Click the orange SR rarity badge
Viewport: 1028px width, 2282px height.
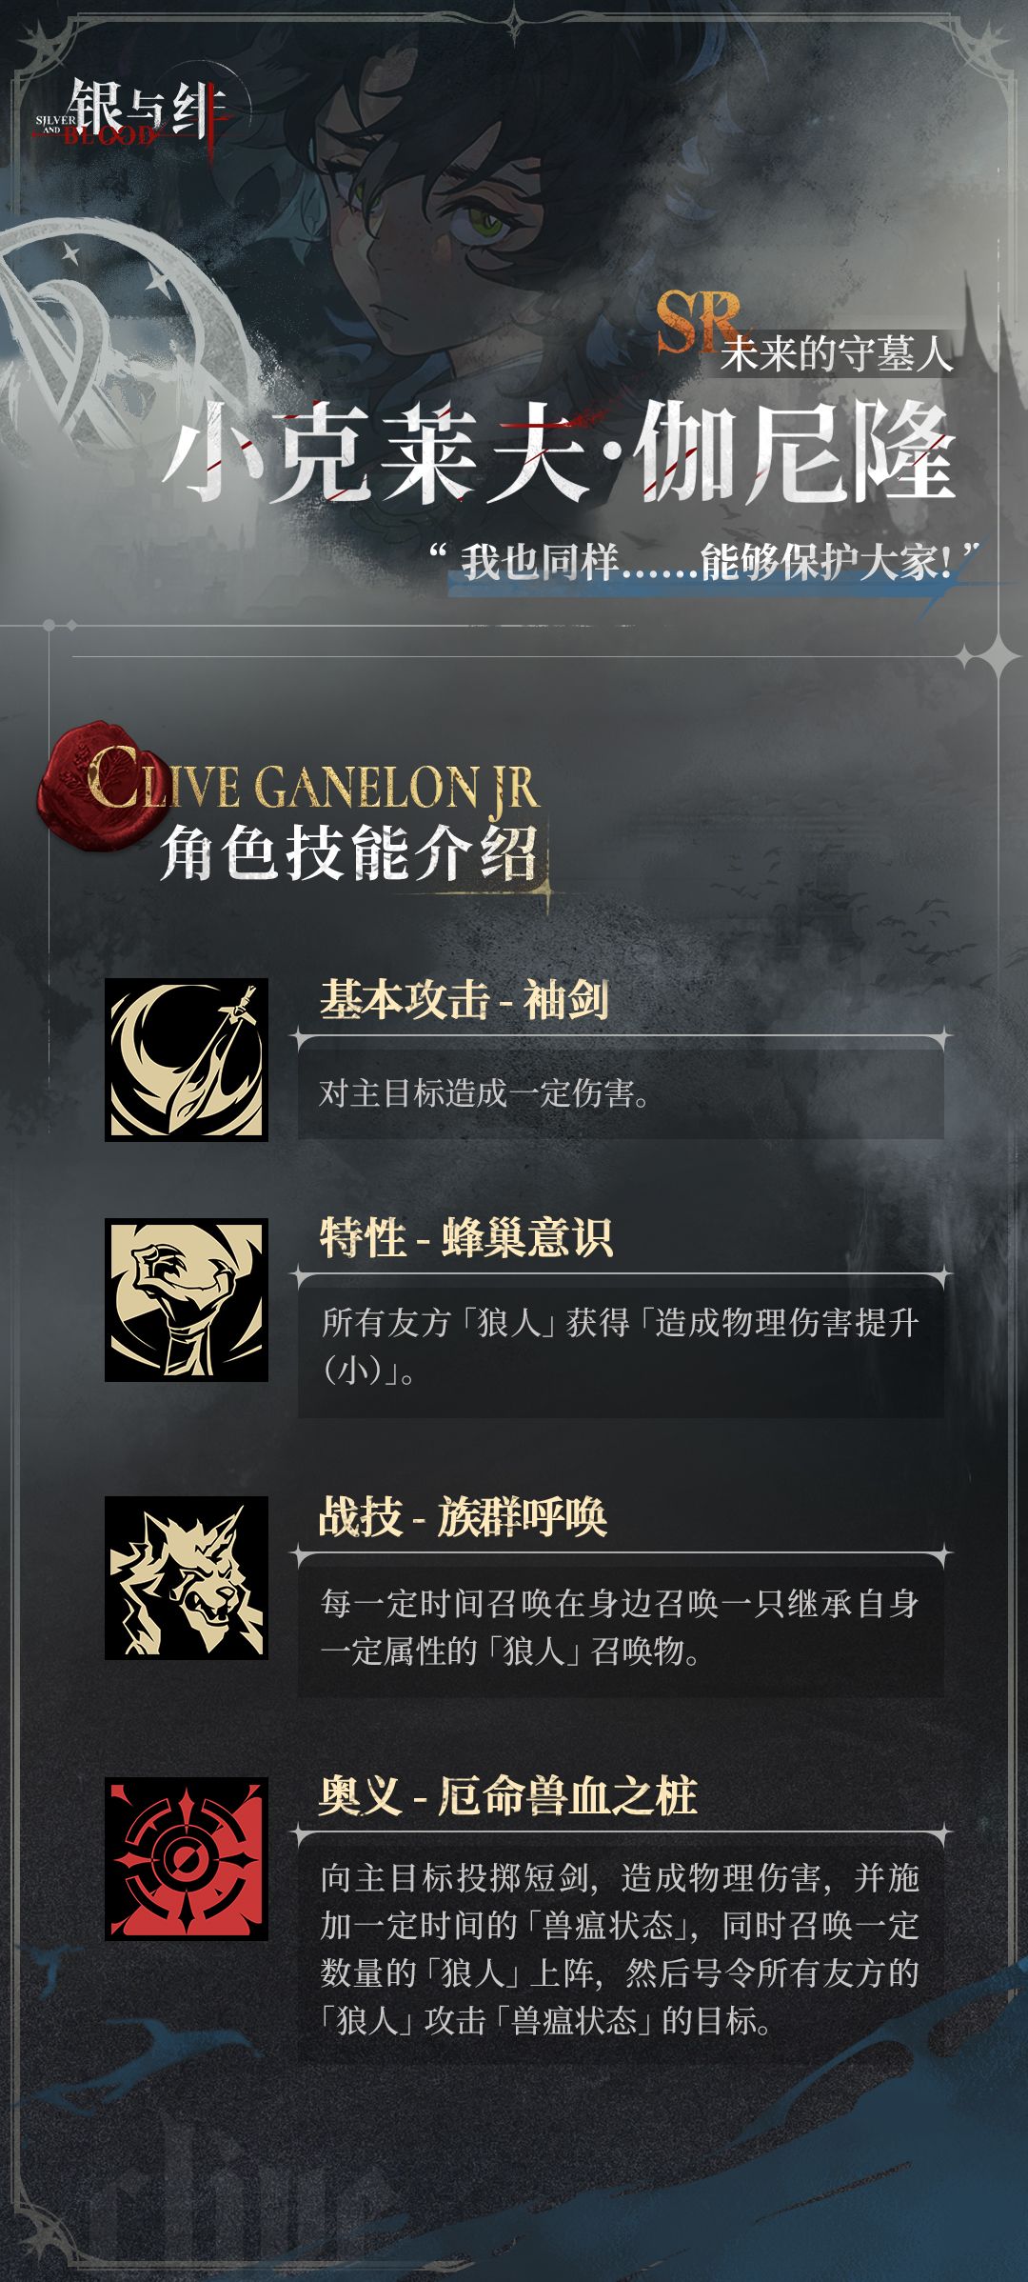697,321
